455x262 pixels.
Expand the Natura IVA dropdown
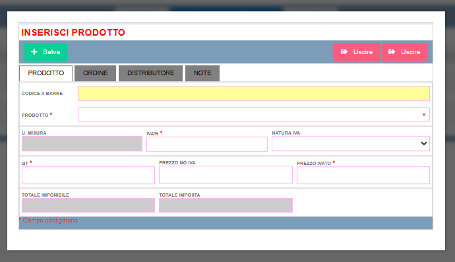351,143
